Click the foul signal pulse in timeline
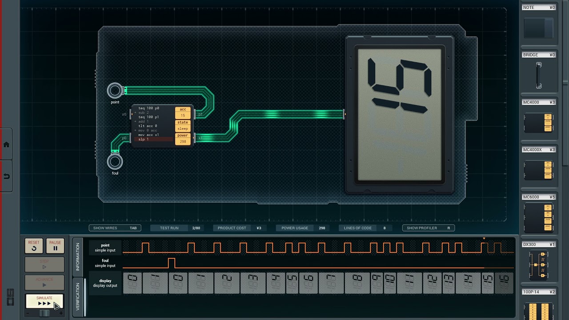Image resolution: width=569 pixels, height=320 pixels. pyautogui.click(x=172, y=263)
